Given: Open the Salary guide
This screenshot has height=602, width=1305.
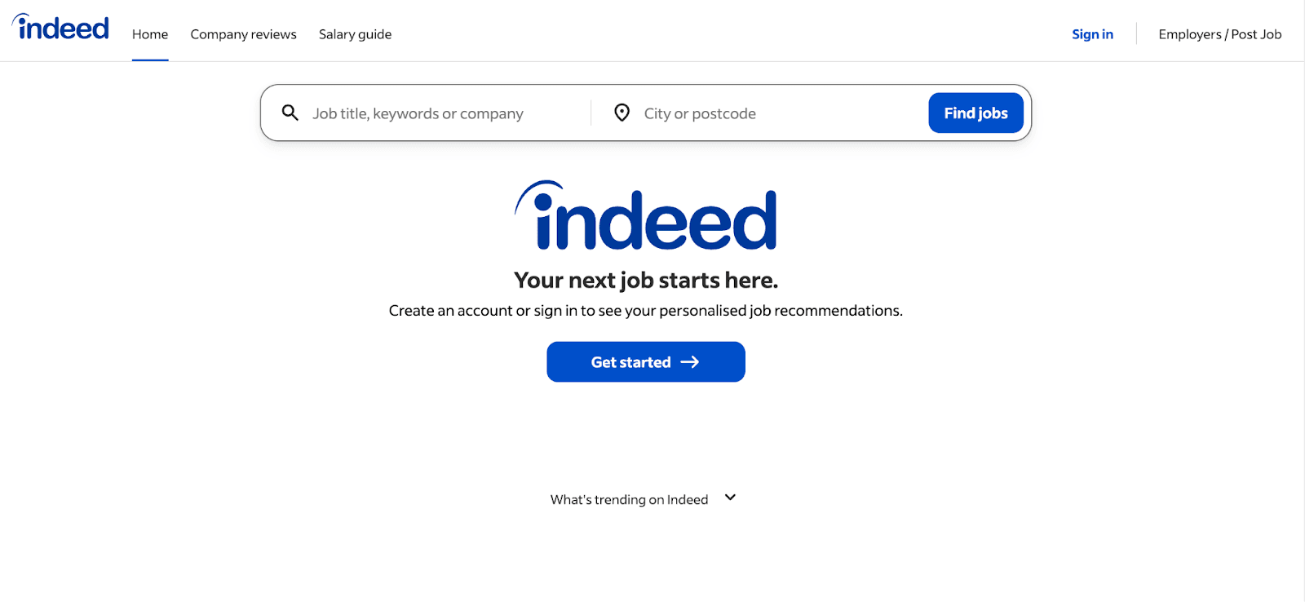Looking at the screenshot, I should pos(355,34).
